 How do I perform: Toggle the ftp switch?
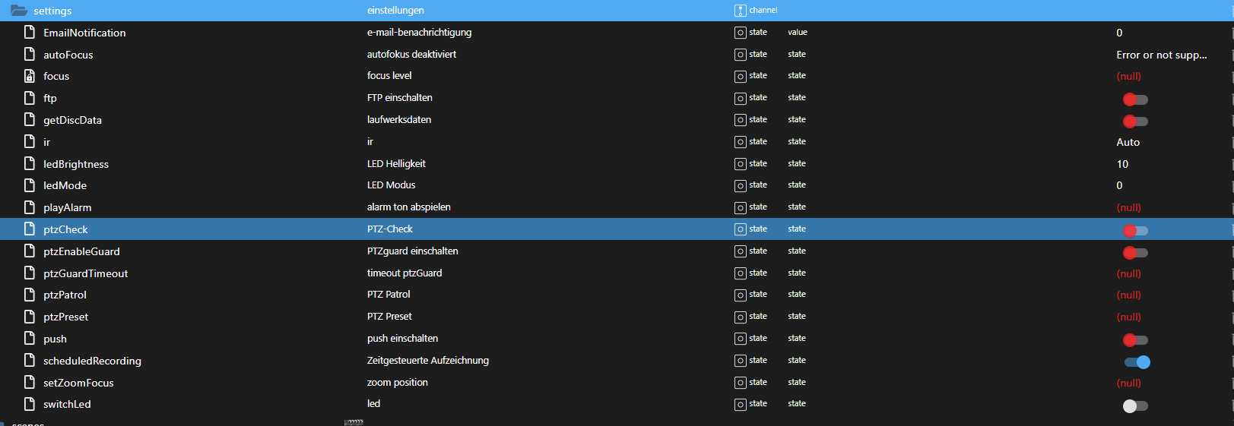coord(1135,99)
